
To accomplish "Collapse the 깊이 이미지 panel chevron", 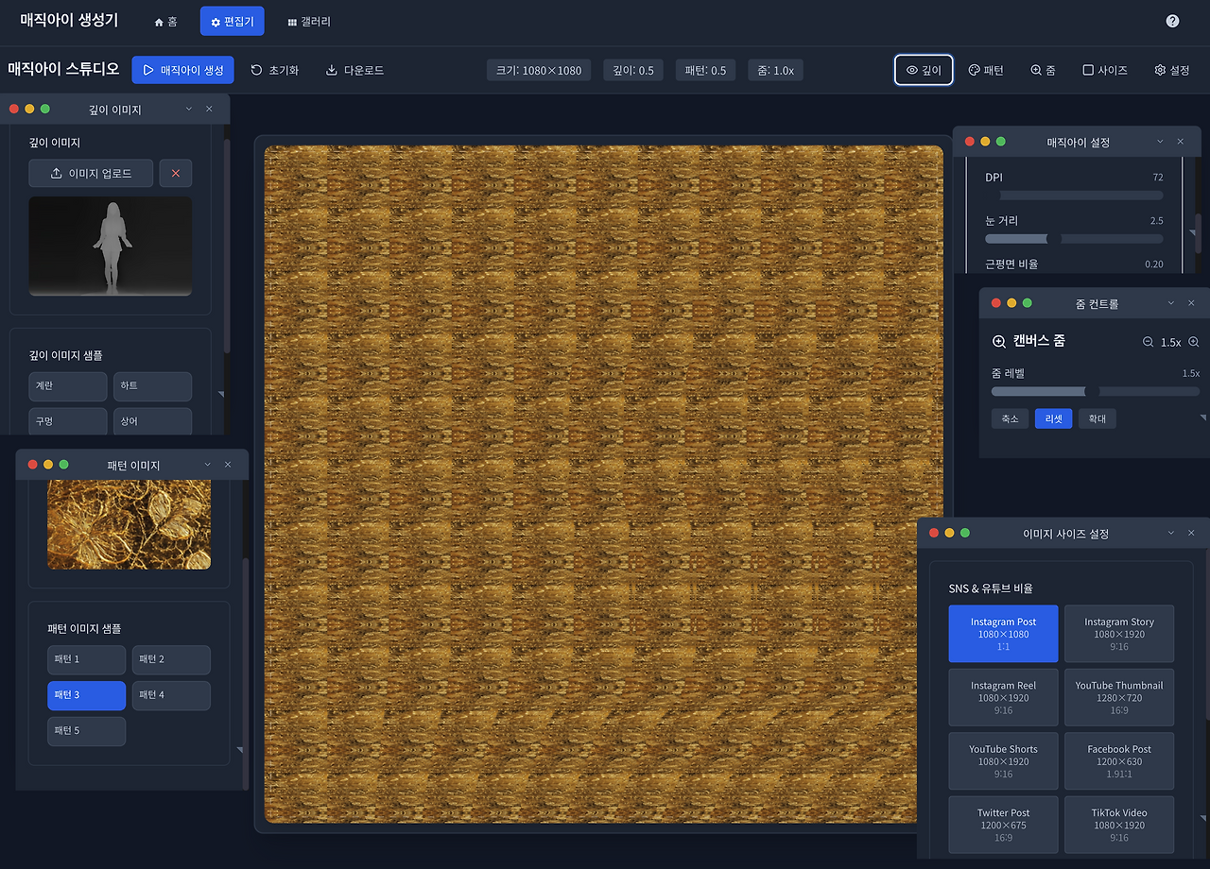I will pos(189,110).
